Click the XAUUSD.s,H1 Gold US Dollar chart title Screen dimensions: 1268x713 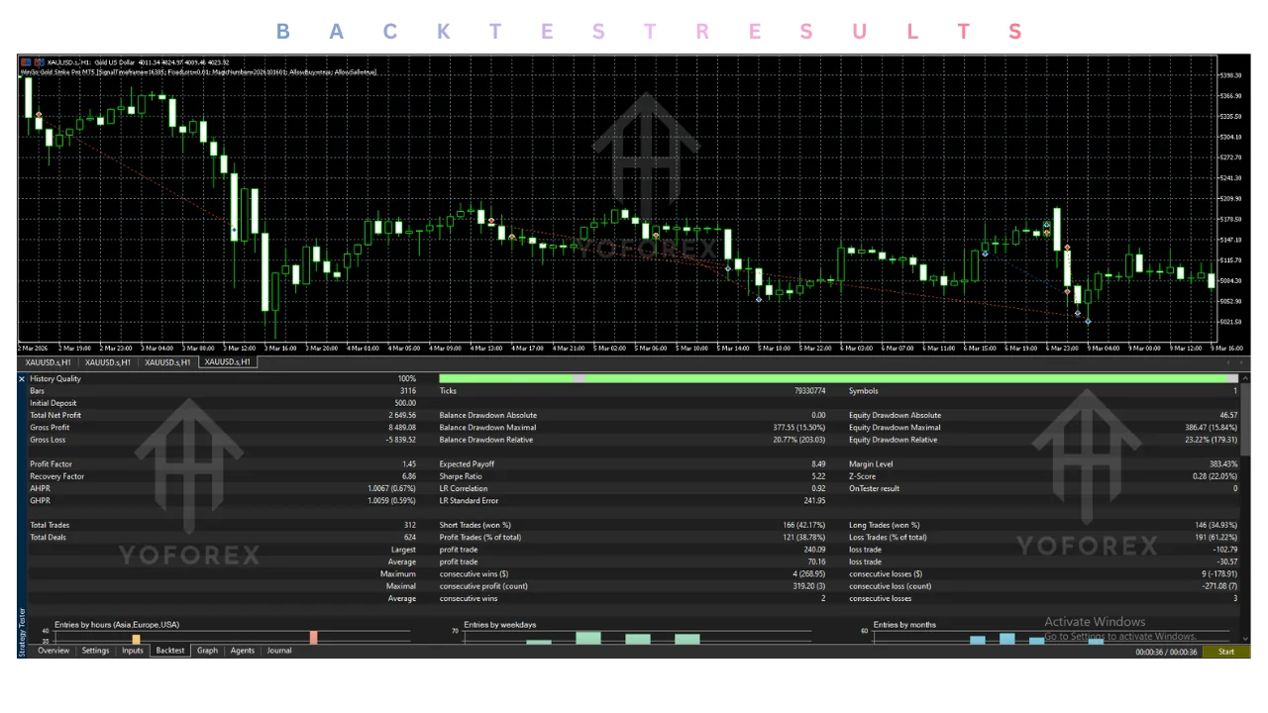[139, 62]
